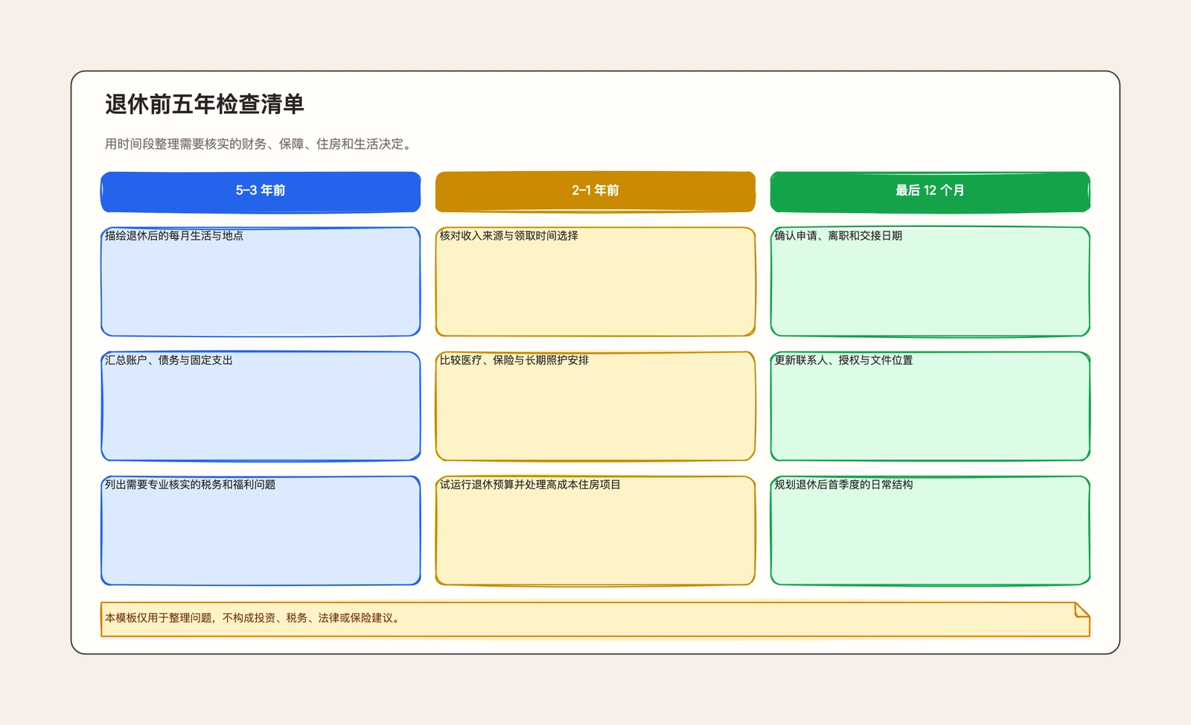
Task: Click the subtitle 用时间段整理需要核实的财务
Action: (258, 144)
